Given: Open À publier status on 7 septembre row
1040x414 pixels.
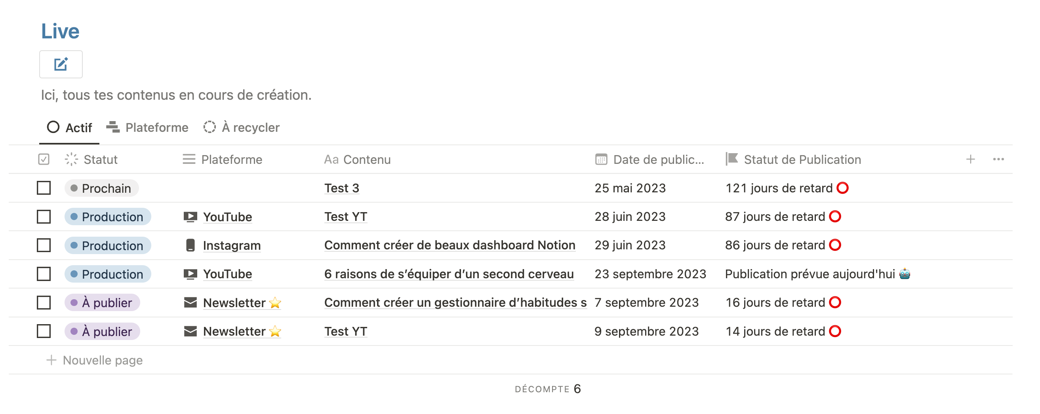Looking at the screenshot, I should 103,303.
